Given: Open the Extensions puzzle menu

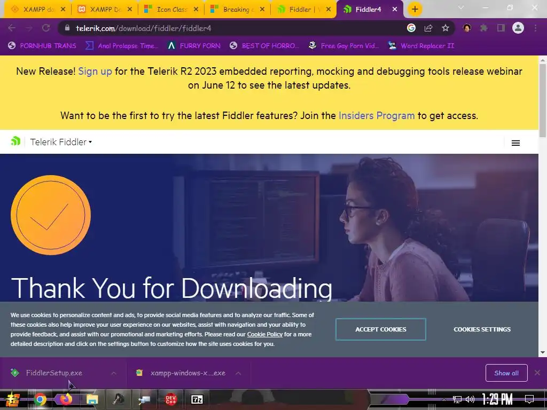Looking at the screenshot, I should [x=484, y=28].
